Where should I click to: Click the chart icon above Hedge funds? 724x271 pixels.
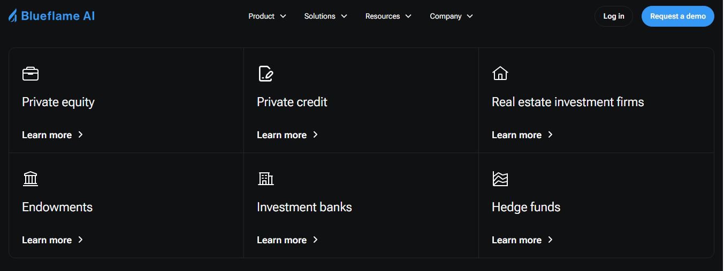[500, 179]
